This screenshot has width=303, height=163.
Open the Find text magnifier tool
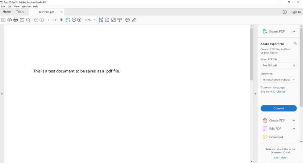(x=28, y=20)
